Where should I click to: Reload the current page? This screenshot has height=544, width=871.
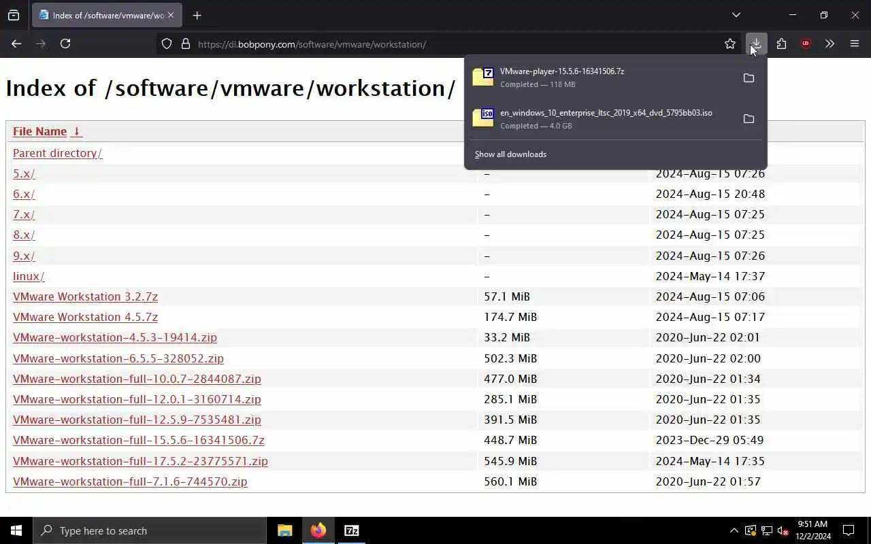coord(65,44)
